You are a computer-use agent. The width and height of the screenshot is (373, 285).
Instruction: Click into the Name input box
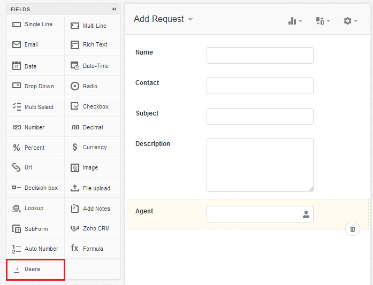click(260, 56)
